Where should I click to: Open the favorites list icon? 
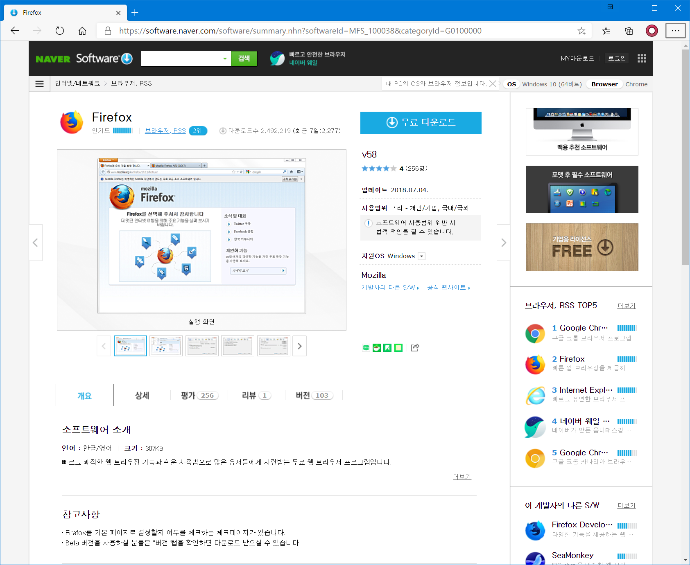tap(606, 31)
